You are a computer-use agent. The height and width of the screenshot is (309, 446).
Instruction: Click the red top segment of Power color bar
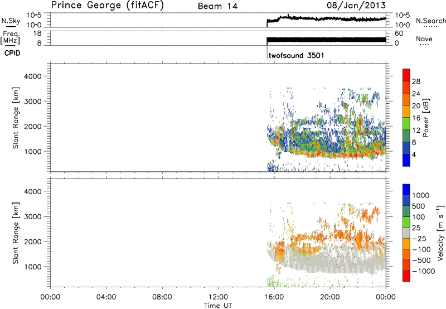[406, 75]
